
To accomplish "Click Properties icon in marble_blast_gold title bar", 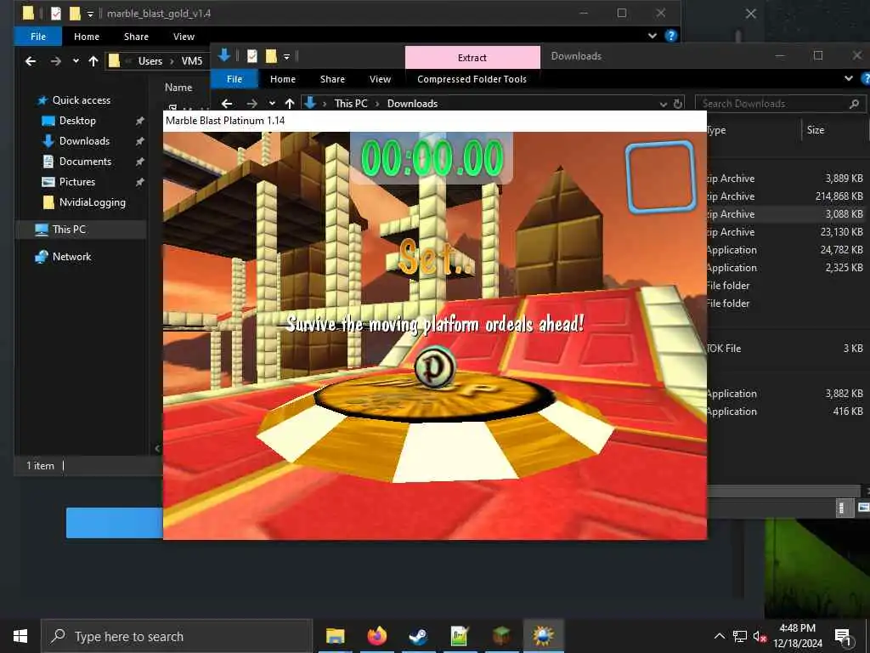I will (56, 13).
